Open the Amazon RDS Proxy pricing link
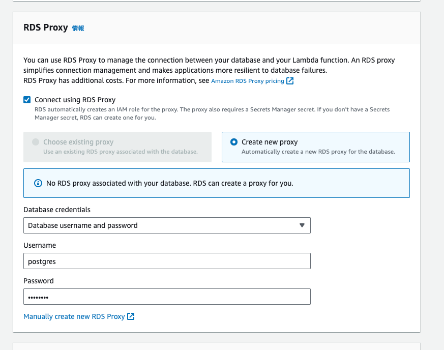 click(x=247, y=81)
